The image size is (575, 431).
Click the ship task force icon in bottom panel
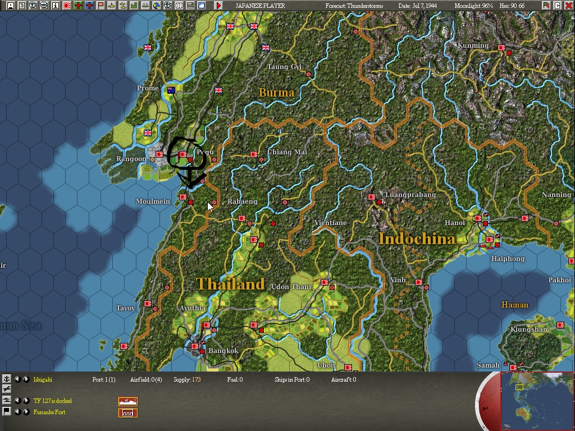point(6,400)
